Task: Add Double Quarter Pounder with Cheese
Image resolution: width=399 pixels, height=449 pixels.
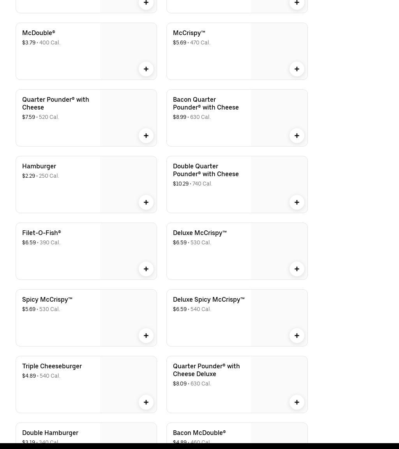Action: 297,202
